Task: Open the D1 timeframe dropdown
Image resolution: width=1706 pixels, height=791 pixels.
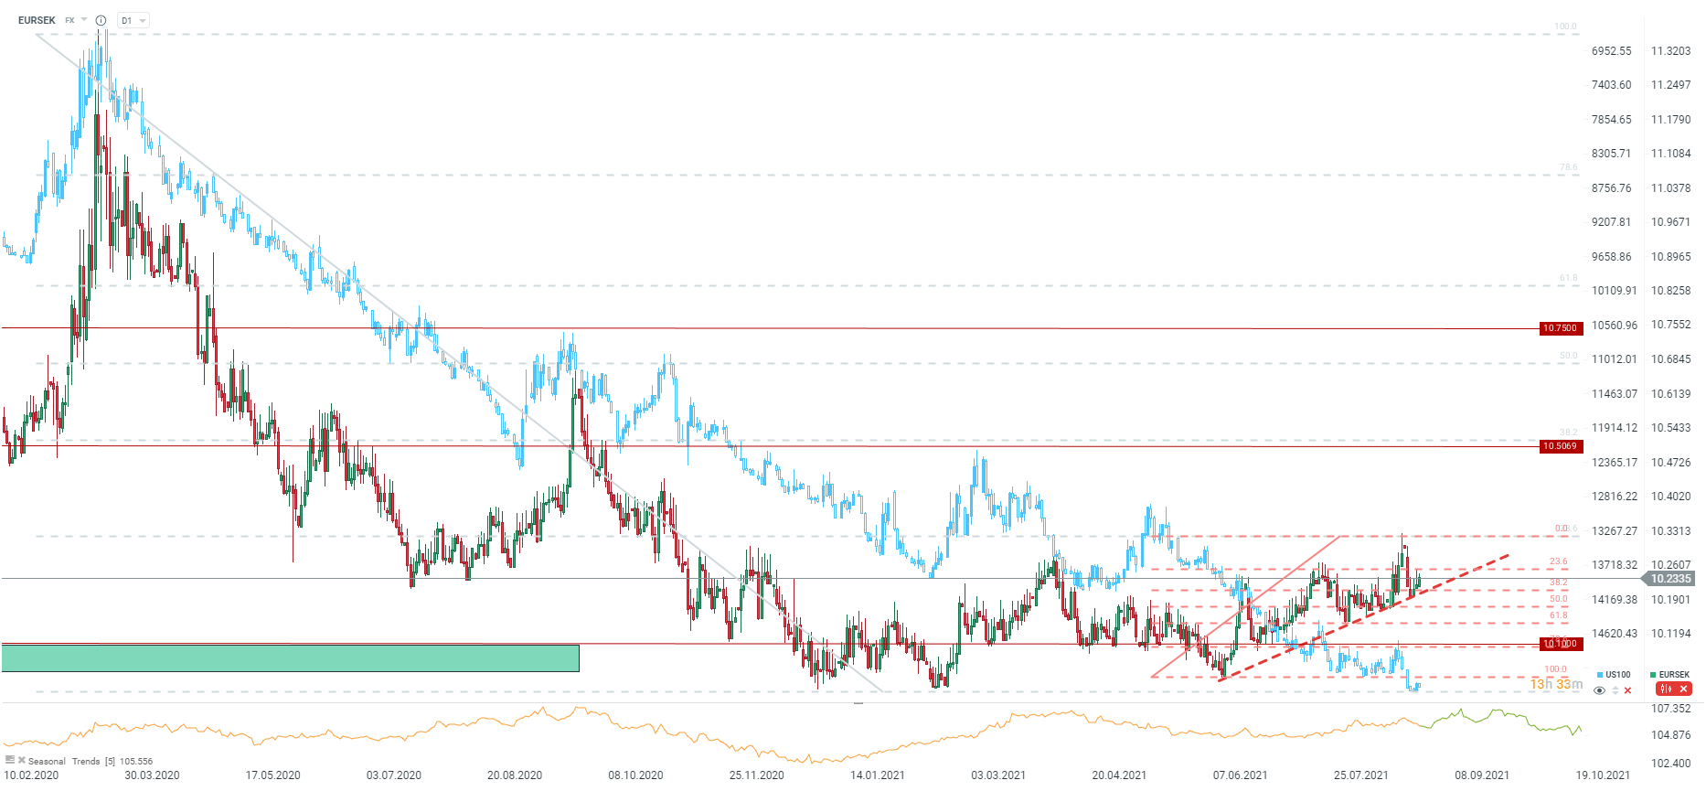Action: tap(133, 20)
